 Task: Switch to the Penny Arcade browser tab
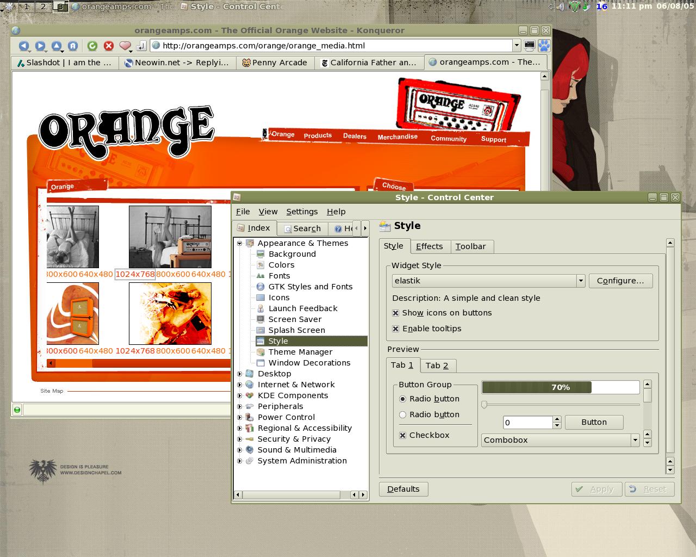click(x=275, y=63)
